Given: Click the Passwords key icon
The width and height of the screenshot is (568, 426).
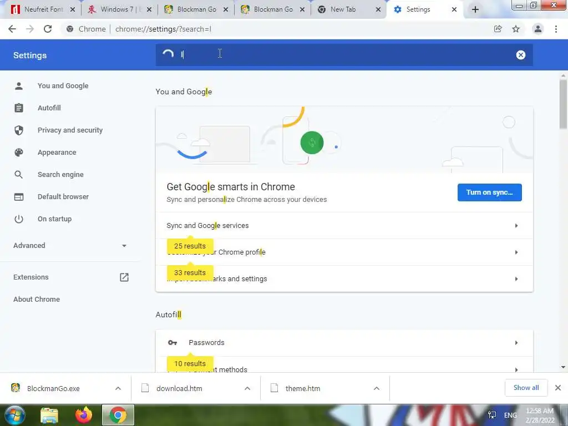Looking at the screenshot, I should [x=173, y=343].
